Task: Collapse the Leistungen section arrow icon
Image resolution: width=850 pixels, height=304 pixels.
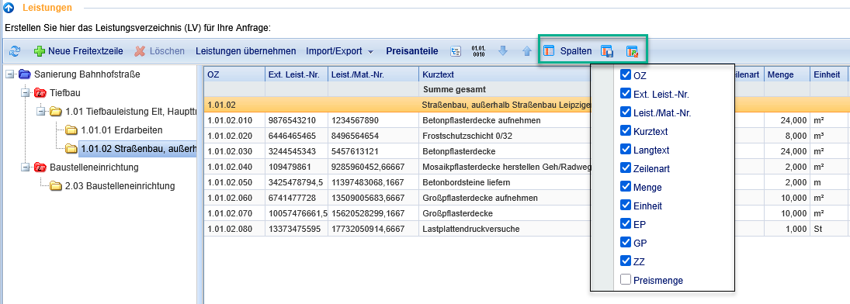Action: [9, 8]
